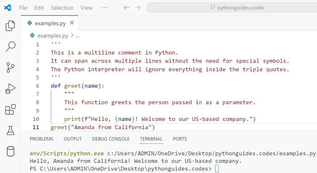Open the Source Control view
The height and width of the screenshot is (173, 317).
point(10,67)
